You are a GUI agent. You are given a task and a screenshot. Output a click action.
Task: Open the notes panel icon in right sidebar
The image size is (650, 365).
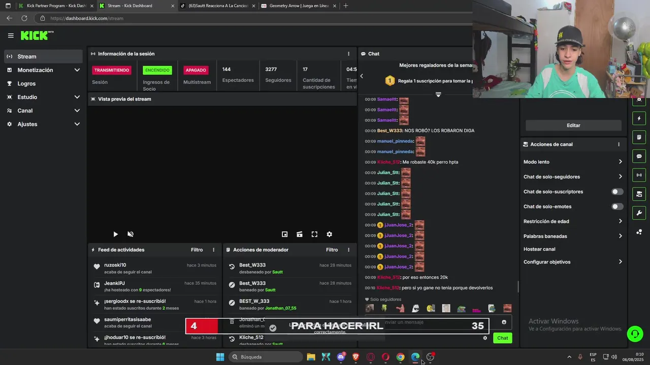click(639, 137)
